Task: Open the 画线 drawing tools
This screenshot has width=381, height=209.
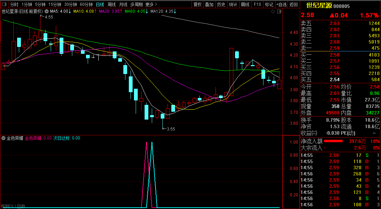Action: [x=245, y=4]
